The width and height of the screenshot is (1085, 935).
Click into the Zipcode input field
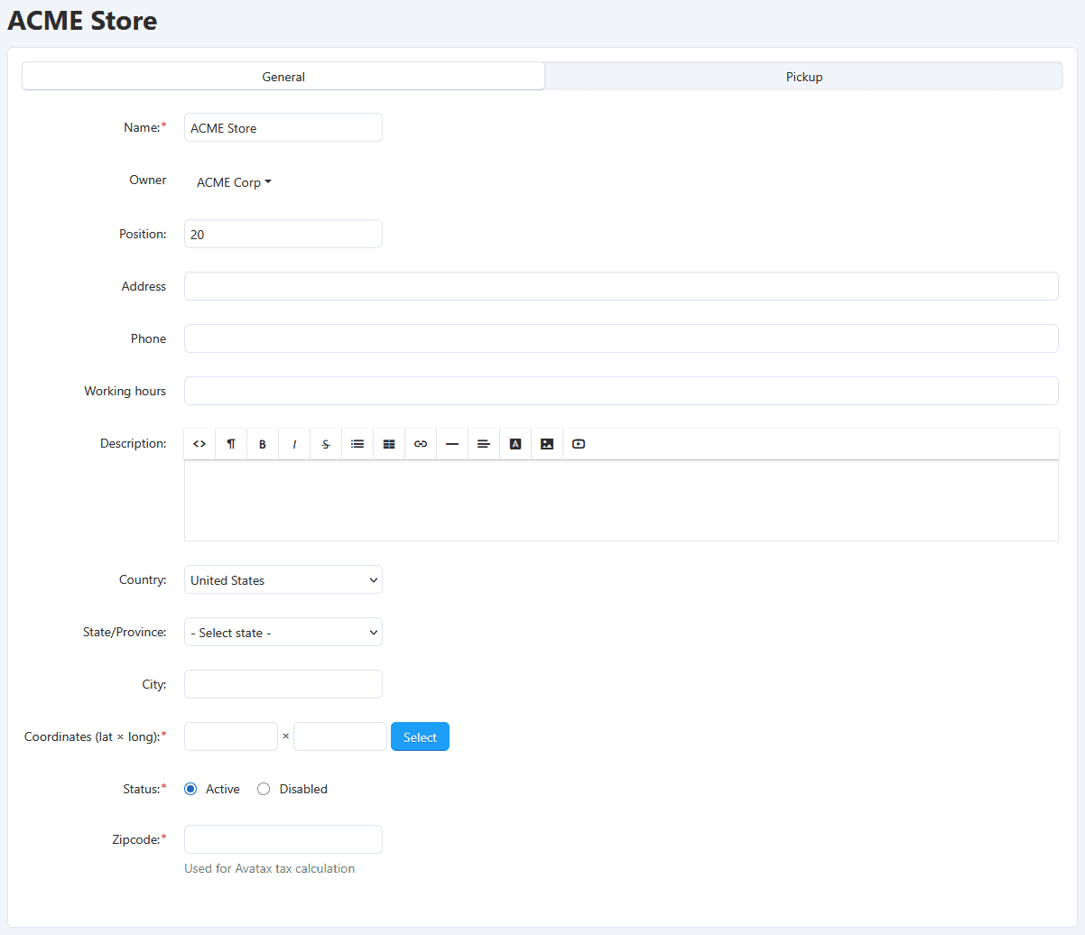click(x=283, y=839)
